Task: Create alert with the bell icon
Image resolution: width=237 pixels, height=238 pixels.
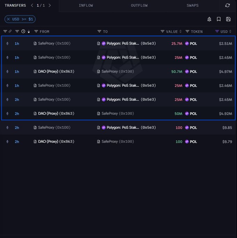Action: [x=209, y=19]
